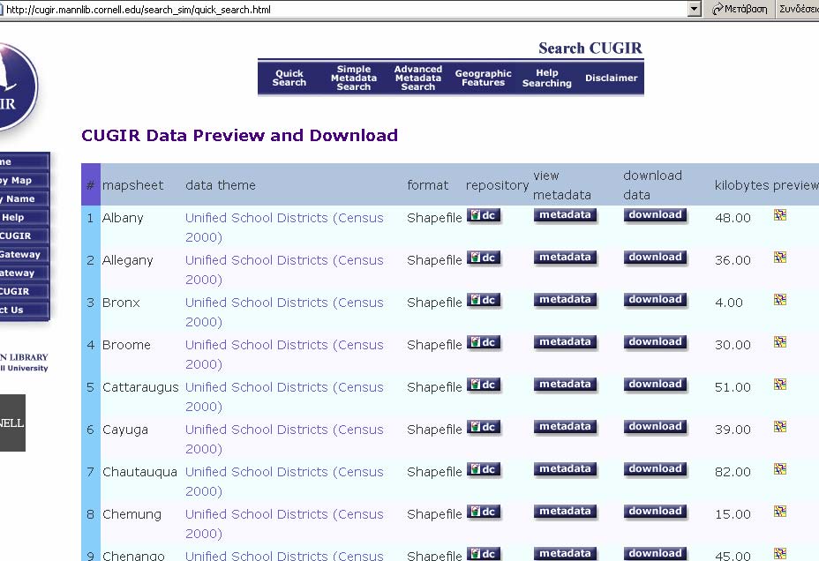Open the Quick Search tab
This screenshot has width=819, height=561.
[x=289, y=78]
